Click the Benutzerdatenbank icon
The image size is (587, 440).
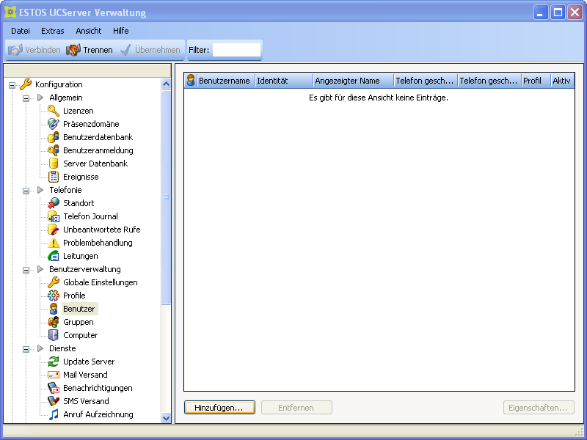click(x=54, y=137)
